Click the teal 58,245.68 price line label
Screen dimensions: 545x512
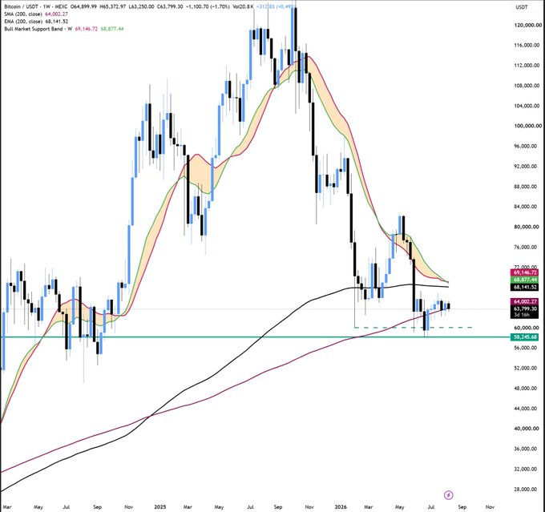(x=524, y=337)
